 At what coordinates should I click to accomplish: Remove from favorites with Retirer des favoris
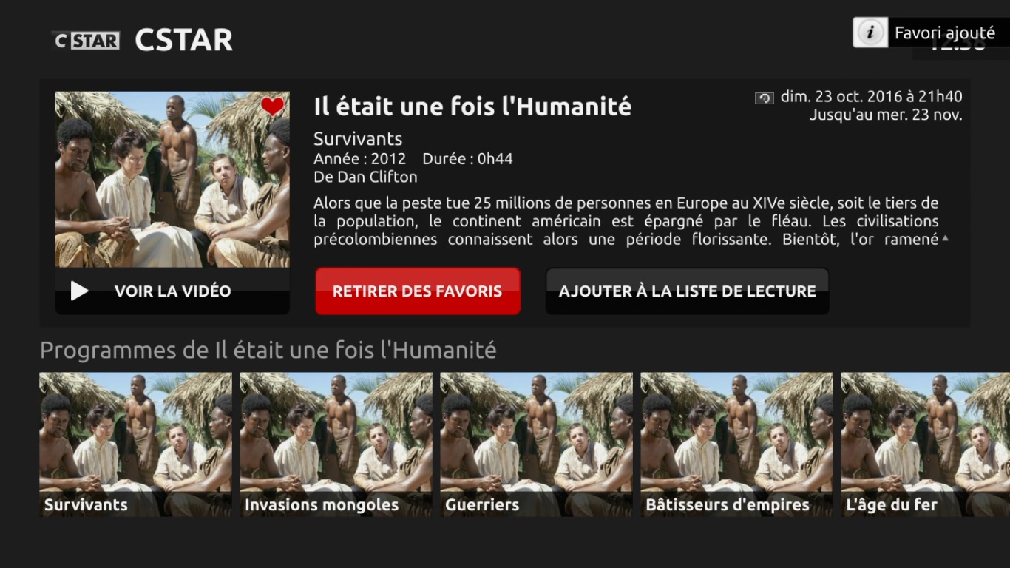point(418,291)
